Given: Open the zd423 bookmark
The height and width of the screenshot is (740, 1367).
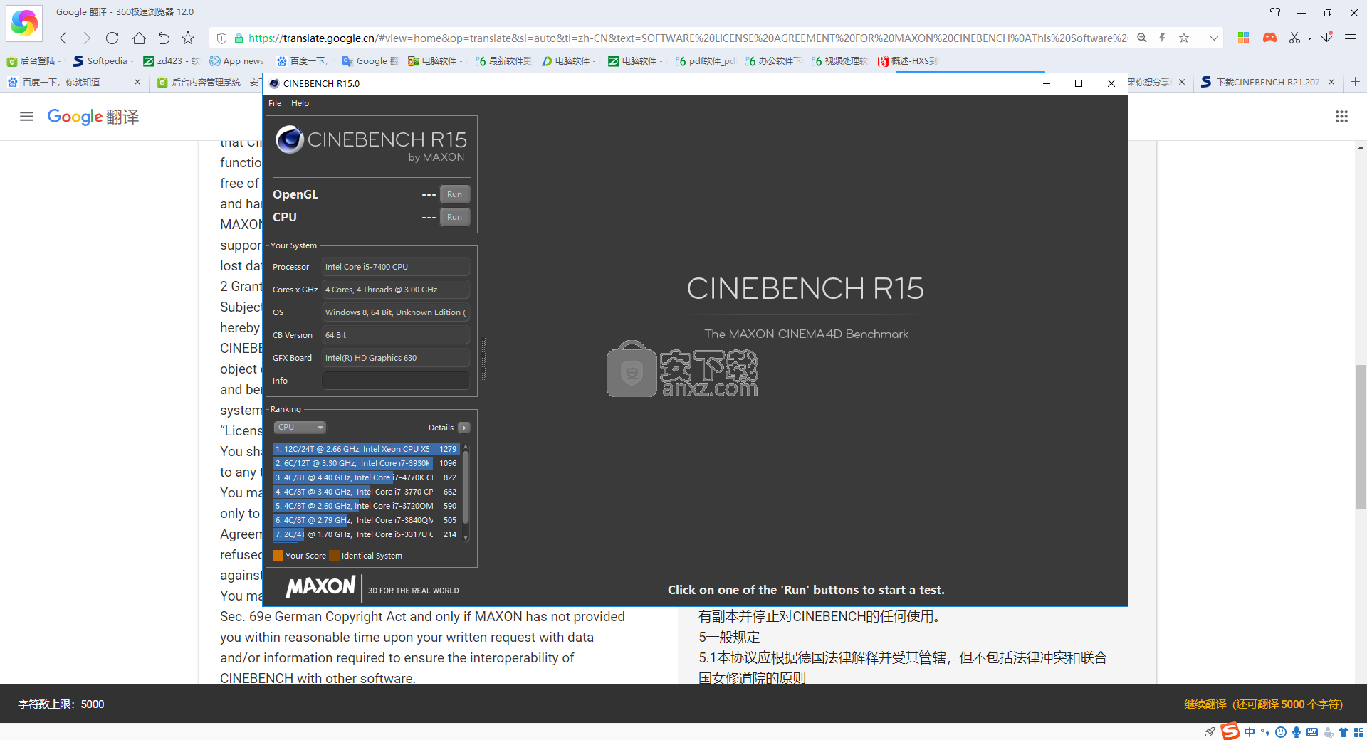Looking at the screenshot, I should tap(171, 61).
